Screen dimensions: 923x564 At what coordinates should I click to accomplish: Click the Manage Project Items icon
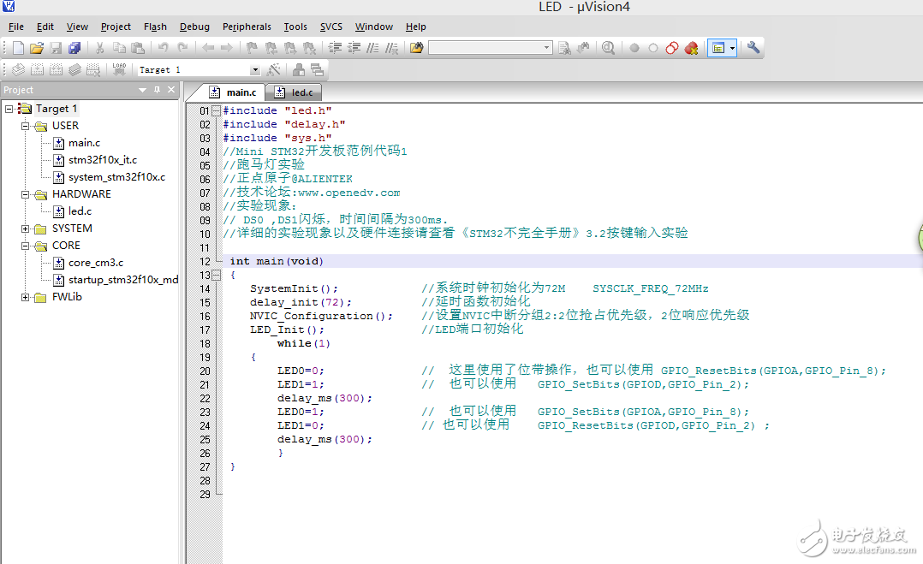299,69
